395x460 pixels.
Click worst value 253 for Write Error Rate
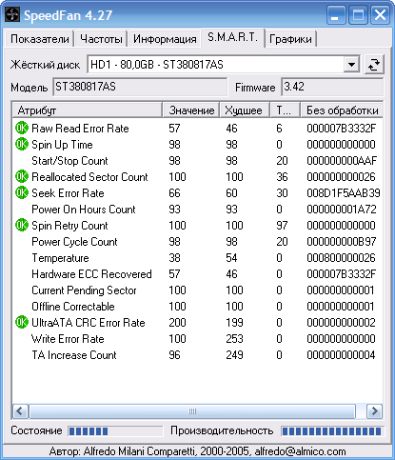pyautogui.click(x=234, y=338)
